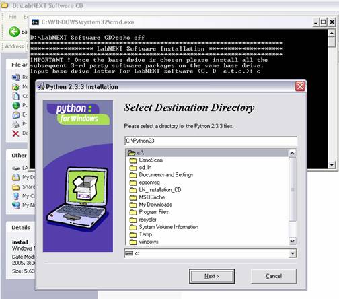Image resolution: width=339 pixels, height=299 pixels.
Task: Click the Next button in Python installer
Action: [x=212, y=276]
